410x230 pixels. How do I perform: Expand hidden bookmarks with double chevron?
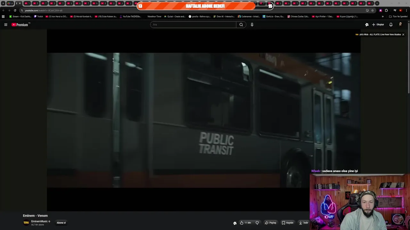pos(382,17)
